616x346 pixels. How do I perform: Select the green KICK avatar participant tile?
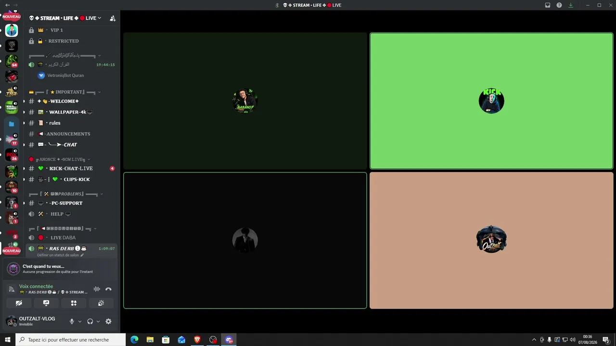tap(491, 101)
